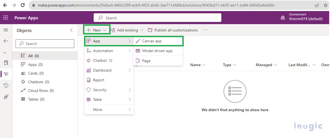The image size is (330, 138).
Task: Click the Add existing dropdown
Action: pyautogui.click(x=127, y=30)
